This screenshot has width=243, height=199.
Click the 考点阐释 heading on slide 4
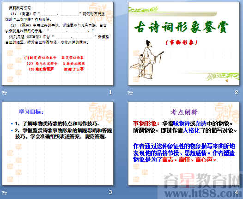click(184, 112)
